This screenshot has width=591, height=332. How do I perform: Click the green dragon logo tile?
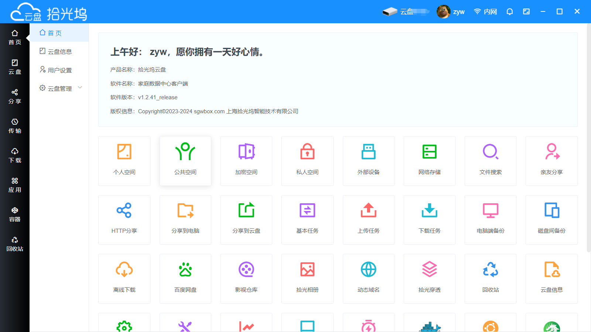pos(551,323)
